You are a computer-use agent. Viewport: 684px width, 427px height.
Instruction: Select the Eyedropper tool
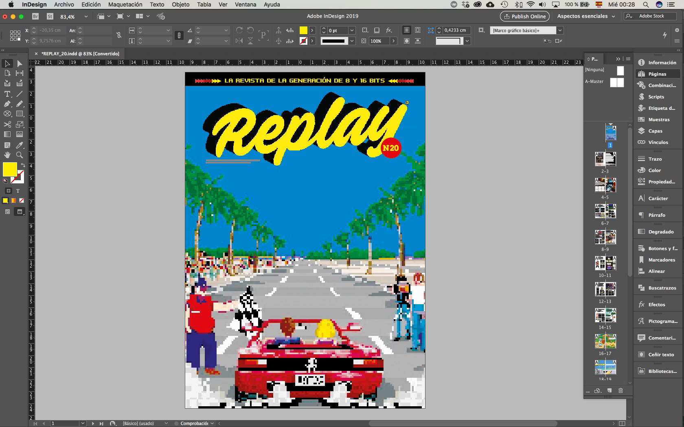pyautogui.click(x=20, y=145)
